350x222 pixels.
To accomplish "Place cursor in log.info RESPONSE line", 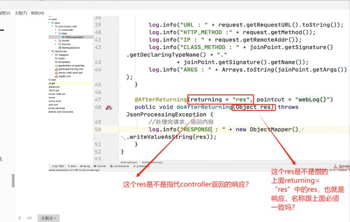I will point(223,129).
